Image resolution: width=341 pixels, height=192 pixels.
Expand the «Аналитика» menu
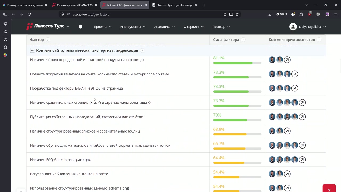coord(164,27)
